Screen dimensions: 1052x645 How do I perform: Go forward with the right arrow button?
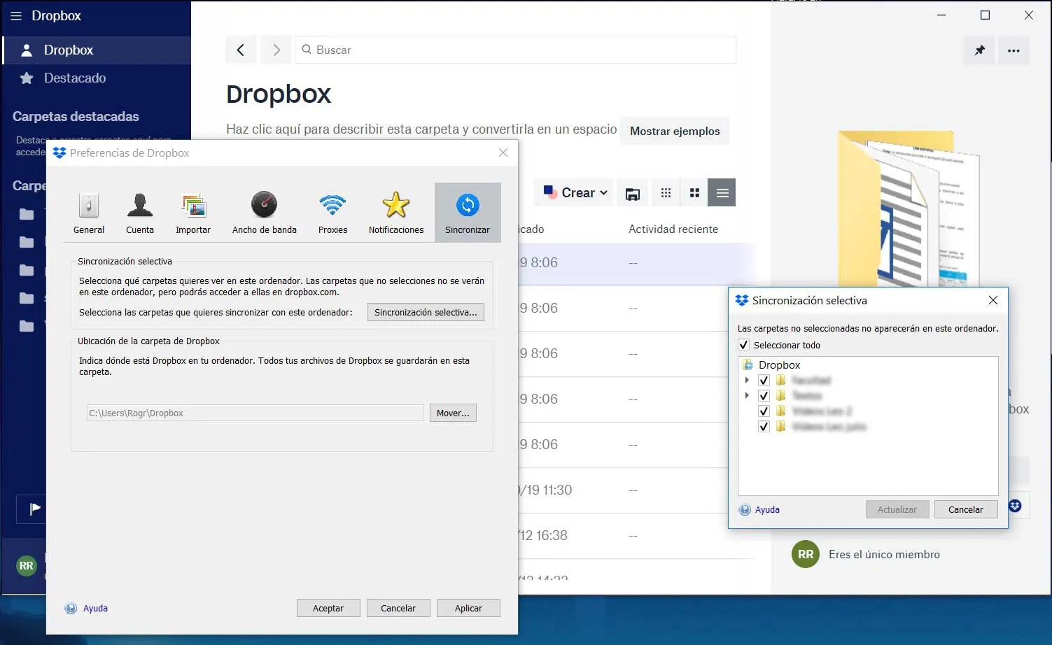[x=276, y=50]
